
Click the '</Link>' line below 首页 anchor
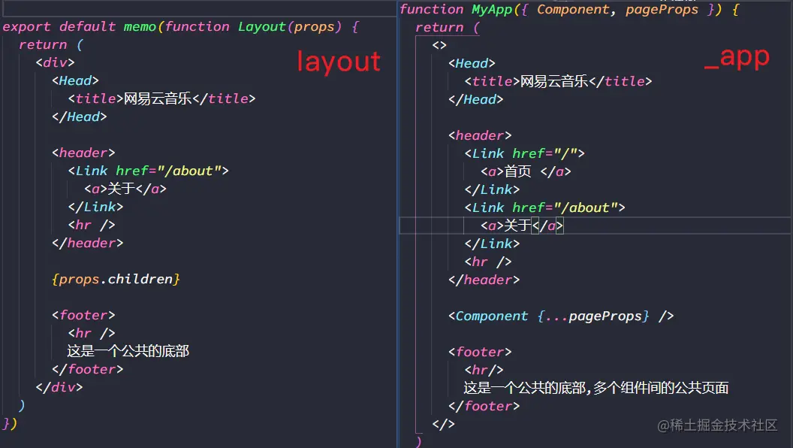tap(492, 189)
